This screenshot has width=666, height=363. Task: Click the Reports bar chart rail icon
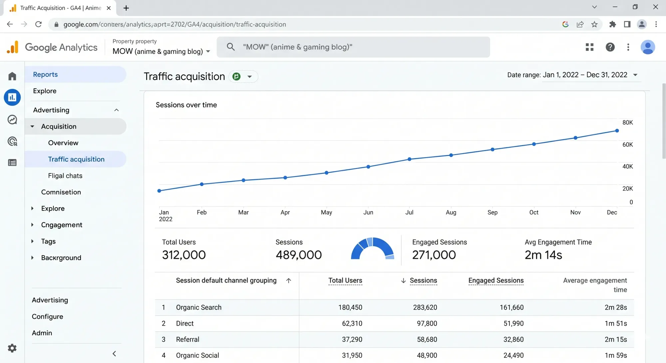click(12, 97)
